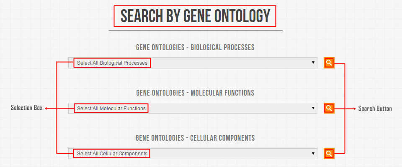Click the 'Gene Ontologies - Cellular Components' heading

pyautogui.click(x=195, y=138)
